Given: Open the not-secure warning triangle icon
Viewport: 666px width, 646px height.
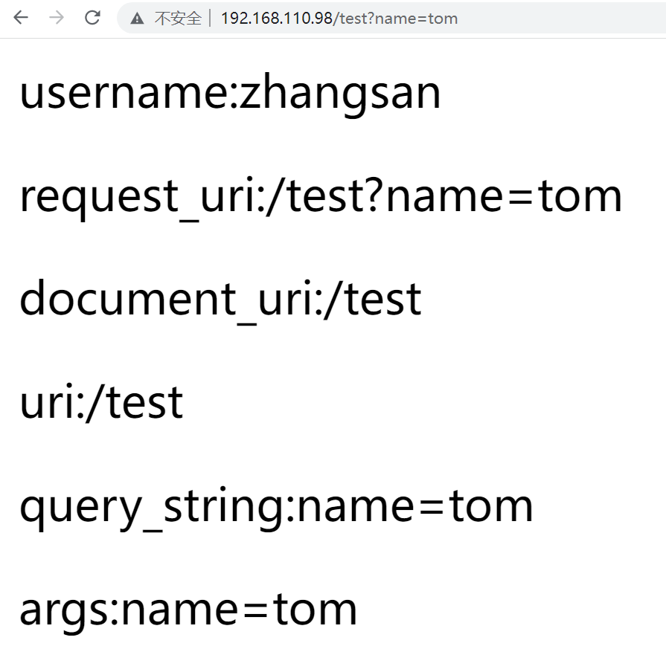Looking at the screenshot, I should click(x=137, y=19).
